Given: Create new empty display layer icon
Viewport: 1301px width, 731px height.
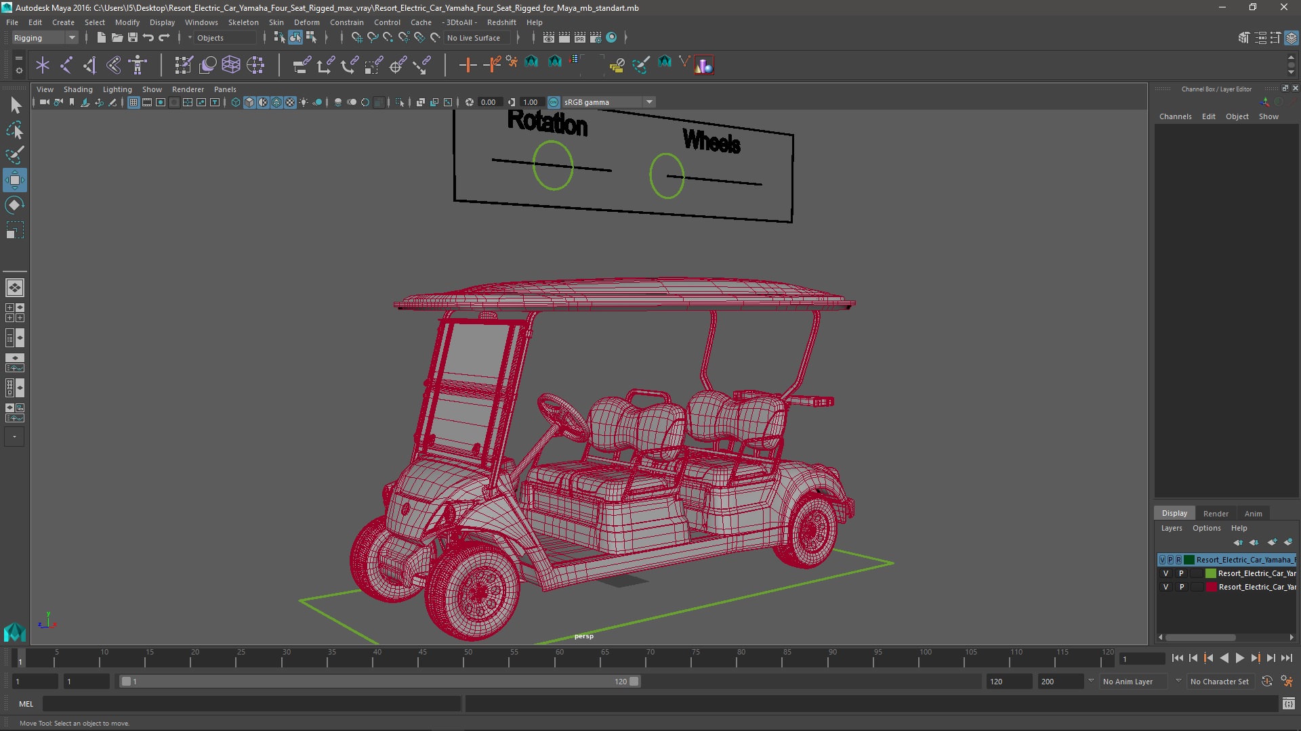Looking at the screenshot, I should point(1272,542).
